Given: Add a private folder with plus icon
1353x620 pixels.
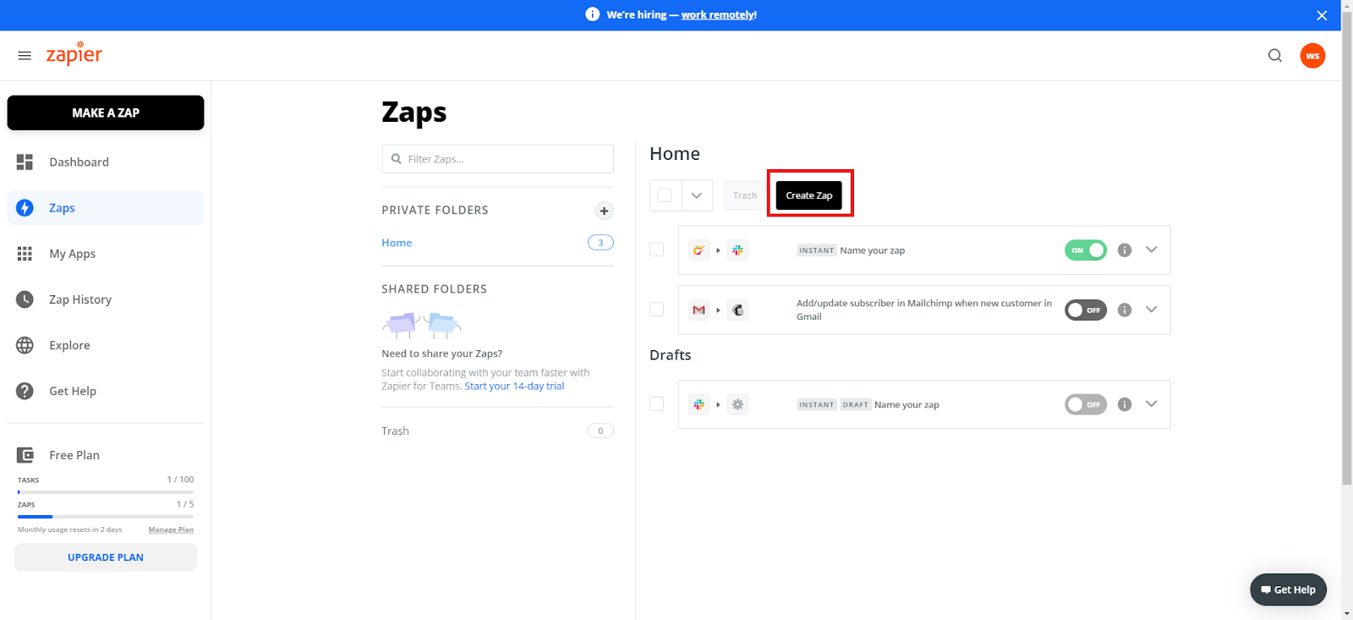Looking at the screenshot, I should tap(604, 211).
